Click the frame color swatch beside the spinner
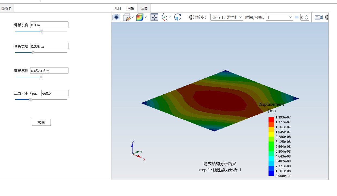337x196 pixels. pos(297,17)
